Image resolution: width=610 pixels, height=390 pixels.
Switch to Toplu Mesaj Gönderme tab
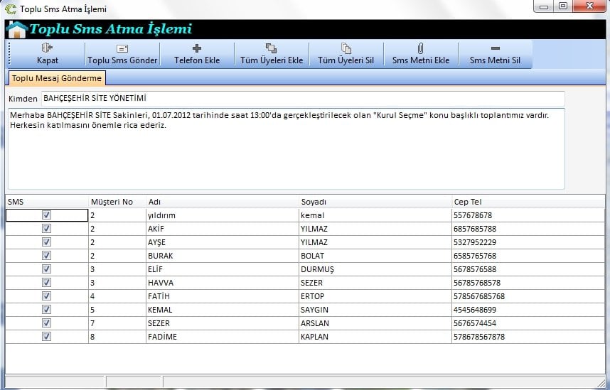pos(58,77)
